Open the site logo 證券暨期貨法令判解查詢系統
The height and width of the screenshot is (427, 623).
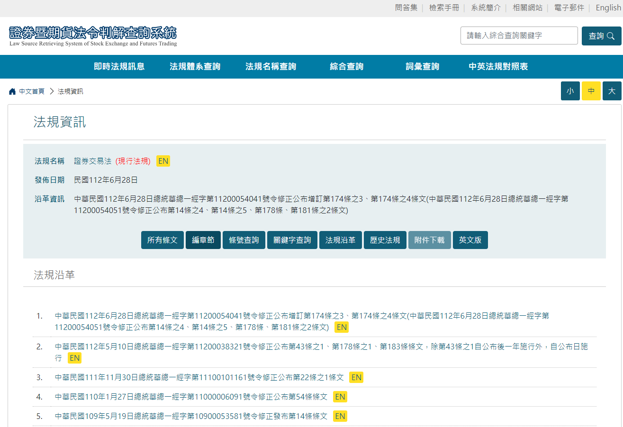point(93,36)
